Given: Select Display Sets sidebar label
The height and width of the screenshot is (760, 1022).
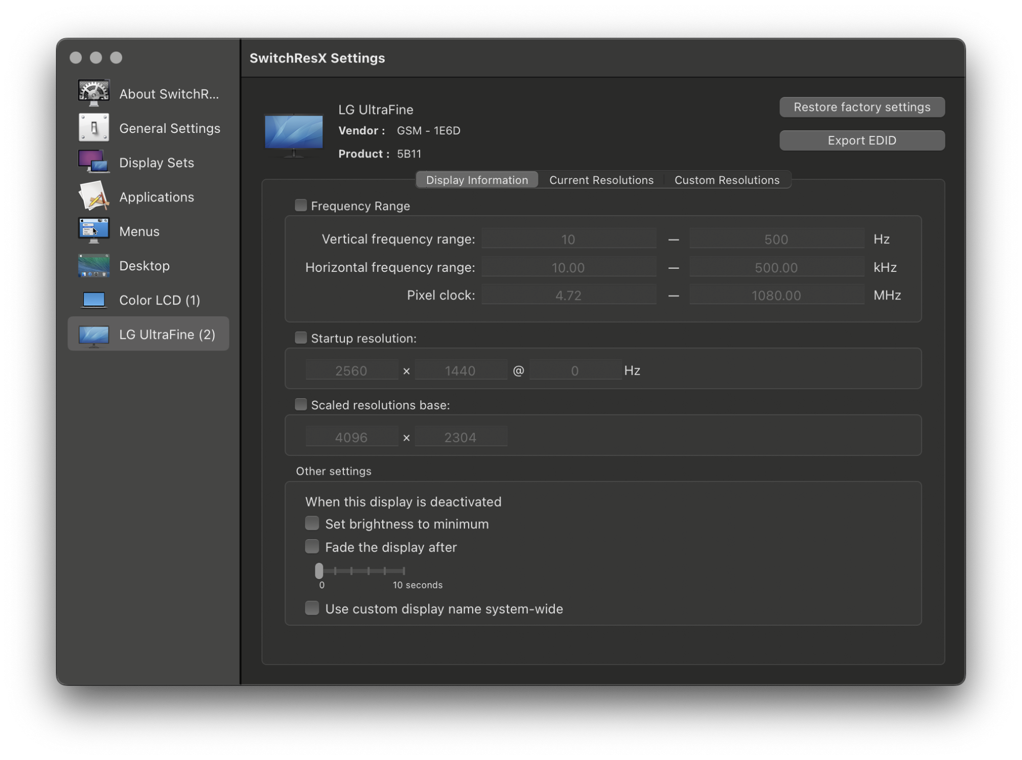Looking at the screenshot, I should pos(156,163).
